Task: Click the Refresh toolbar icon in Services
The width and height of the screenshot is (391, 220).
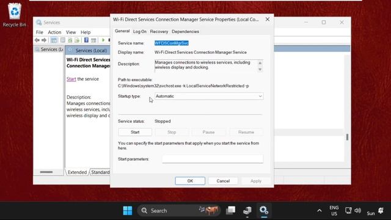Action: tap(70, 40)
